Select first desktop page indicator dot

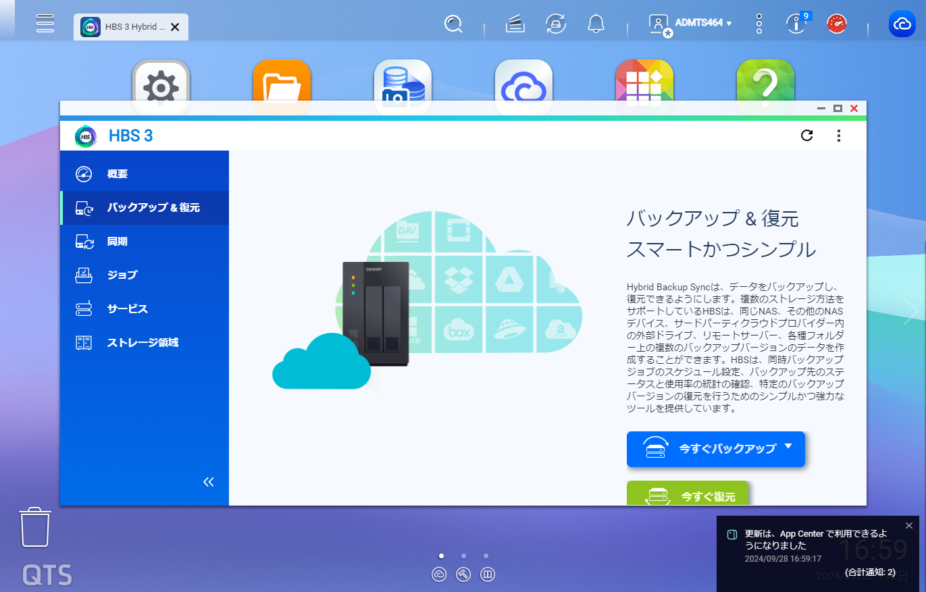441,556
